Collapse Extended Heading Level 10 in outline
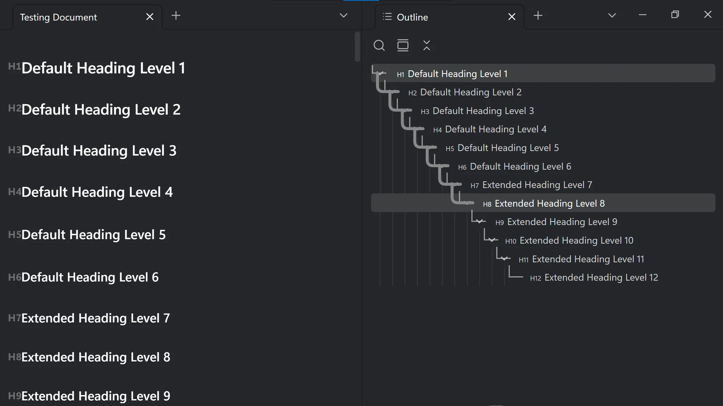Image resolution: width=723 pixels, height=406 pixels. coord(492,240)
